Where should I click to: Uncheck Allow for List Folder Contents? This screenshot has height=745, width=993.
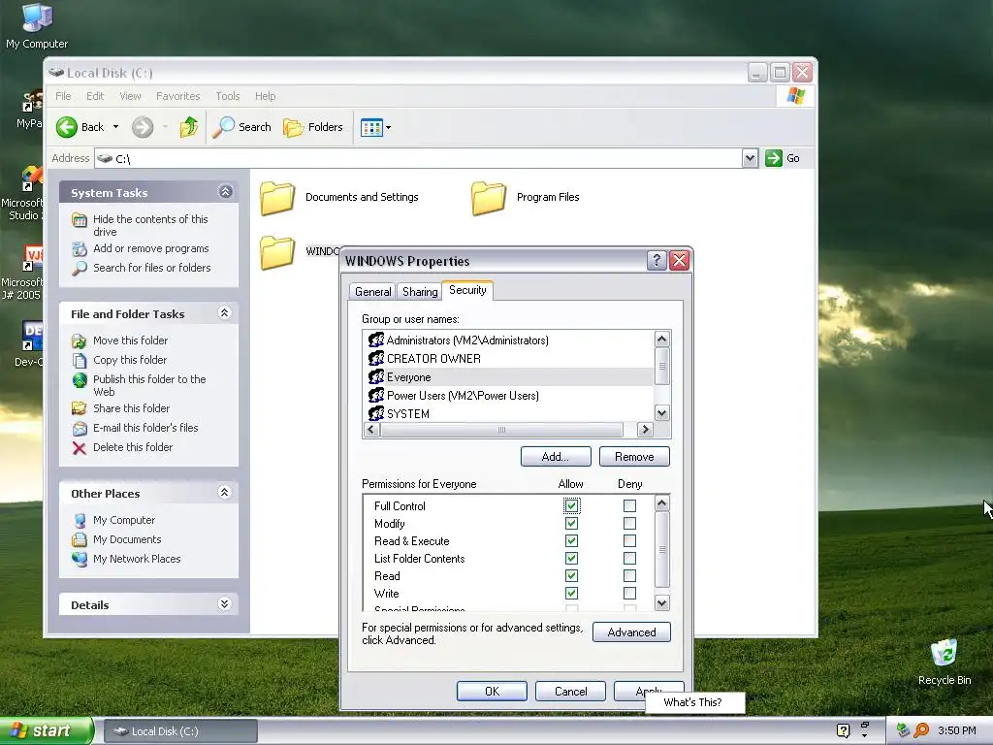point(571,559)
